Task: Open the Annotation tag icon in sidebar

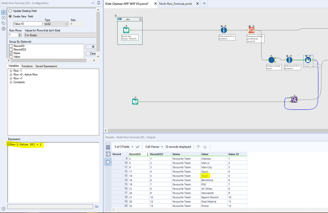Action: coord(3,23)
